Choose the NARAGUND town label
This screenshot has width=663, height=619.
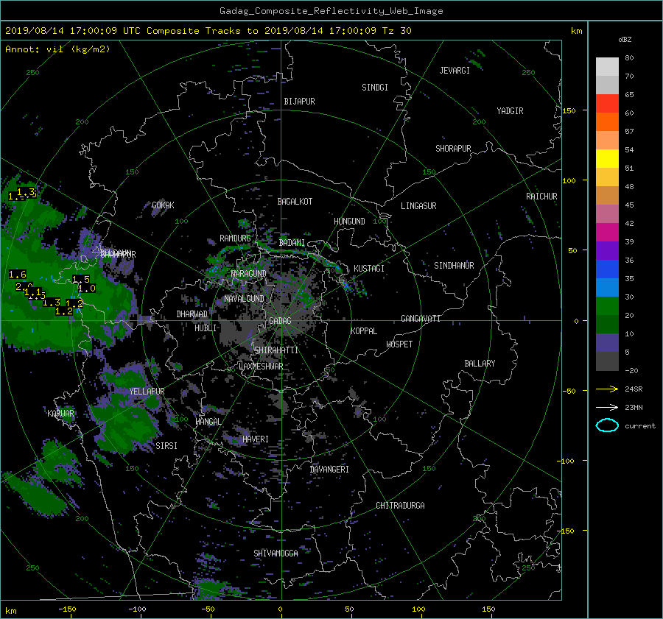(x=249, y=274)
